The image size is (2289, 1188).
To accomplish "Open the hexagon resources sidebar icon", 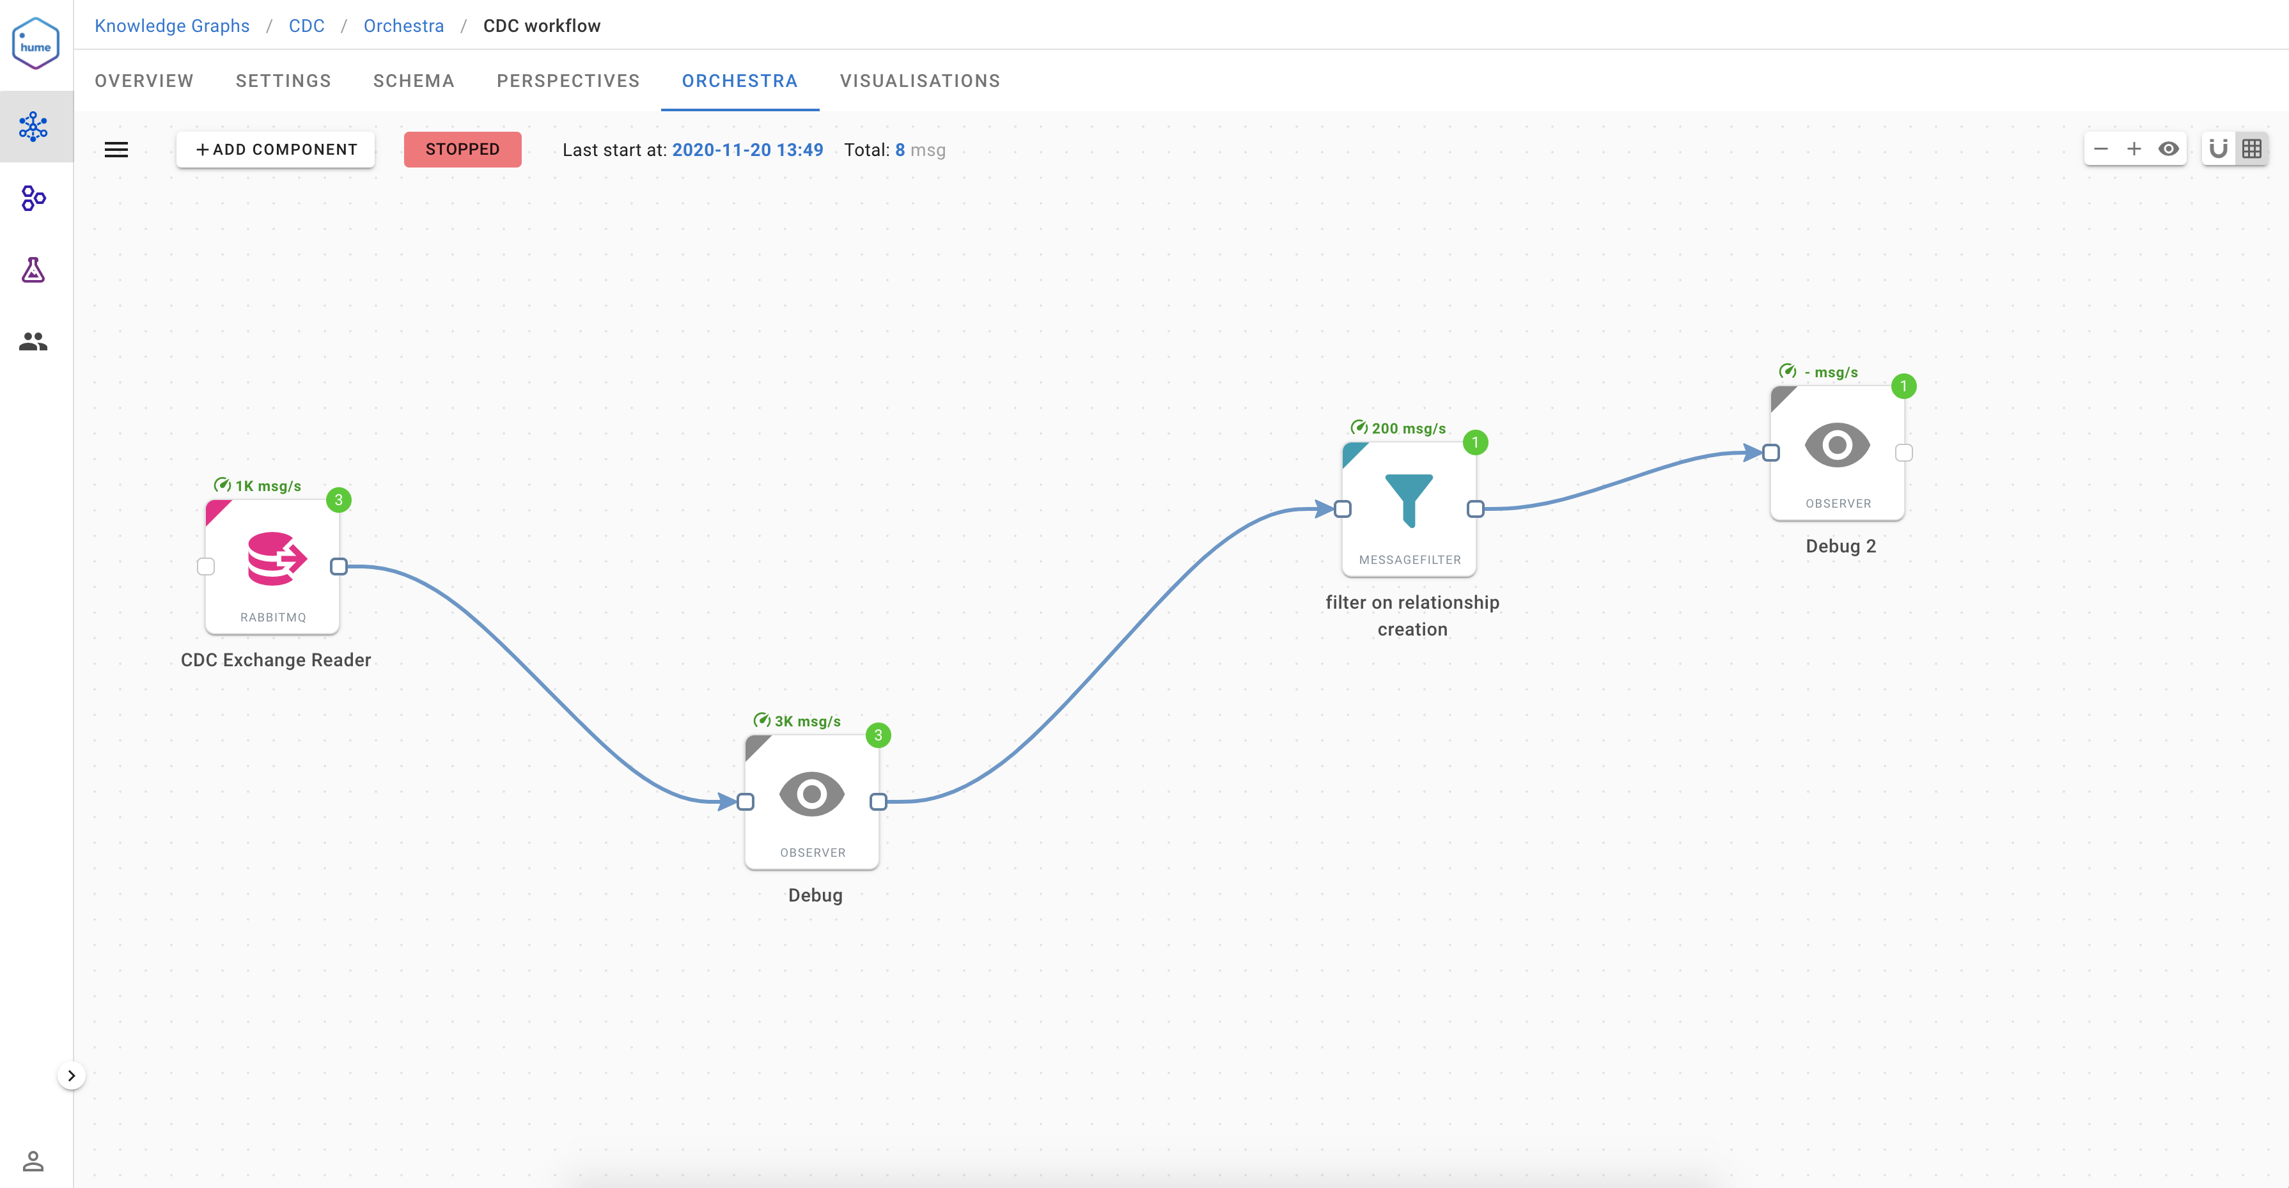I will (x=34, y=198).
